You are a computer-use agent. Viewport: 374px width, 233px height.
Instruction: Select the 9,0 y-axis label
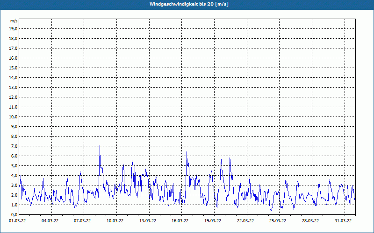click(14, 126)
